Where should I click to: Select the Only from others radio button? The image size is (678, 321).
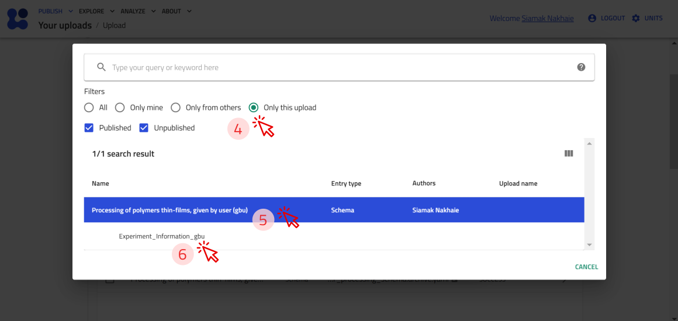(x=175, y=107)
